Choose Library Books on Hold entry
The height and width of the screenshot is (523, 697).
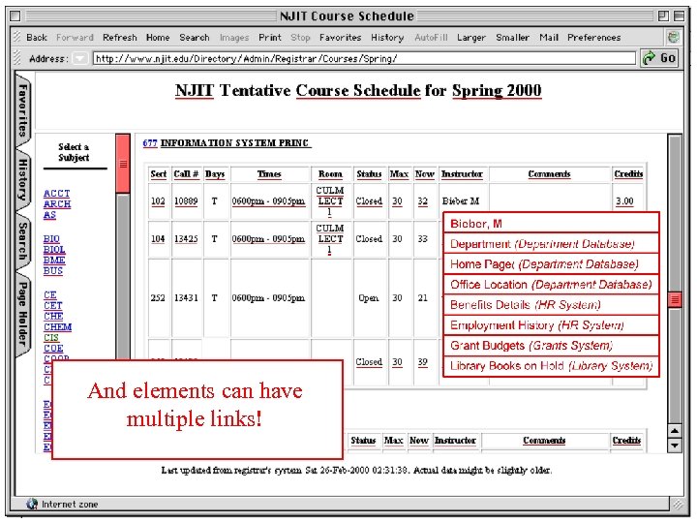click(551, 366)
